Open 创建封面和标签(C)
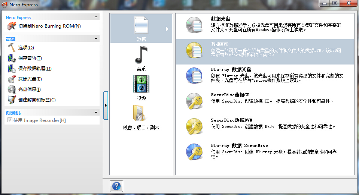Image resolution: width=359 pixels, height=195 pixels. coord(37,100)
